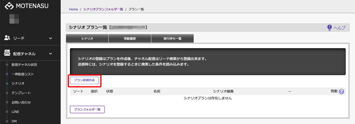Navigate to テンプレート in sidebar

[21, 93]
